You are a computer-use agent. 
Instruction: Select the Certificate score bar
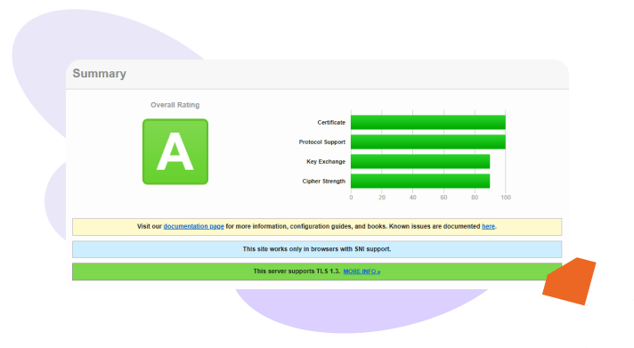pos(427,123)
